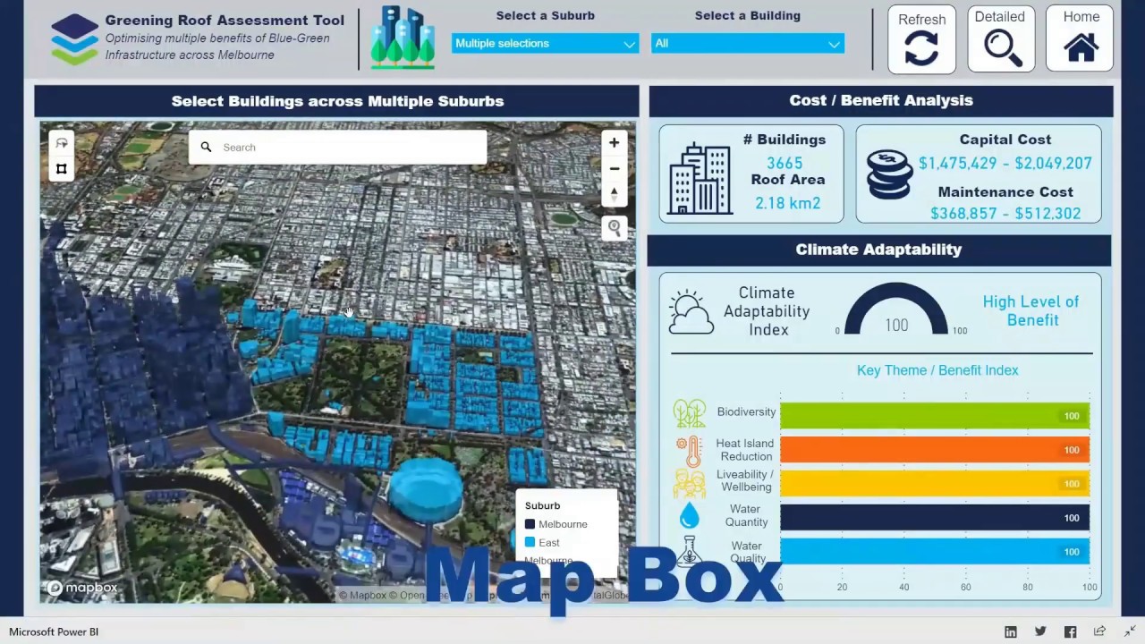
Task: Click the Liveability people icon
Action: click(690, 483)
